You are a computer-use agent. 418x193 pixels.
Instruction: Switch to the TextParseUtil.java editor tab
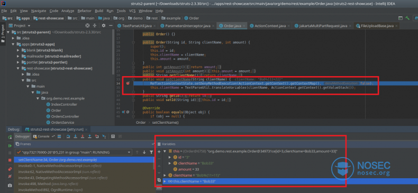134,26
